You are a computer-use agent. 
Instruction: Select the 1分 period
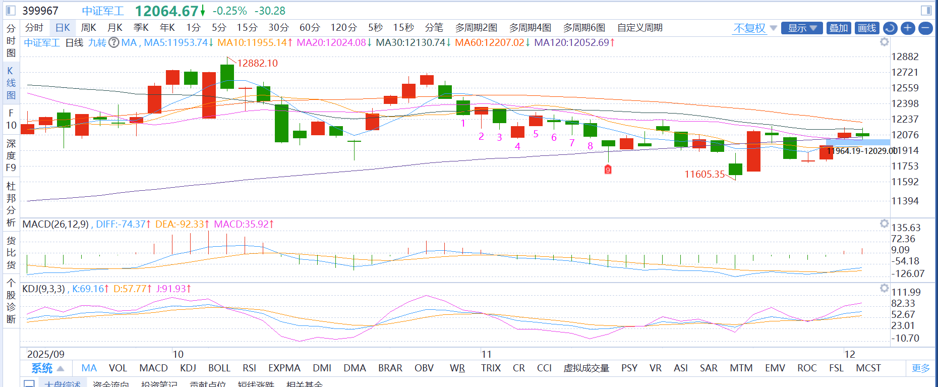pyautogui.click(x=193, y=28)
